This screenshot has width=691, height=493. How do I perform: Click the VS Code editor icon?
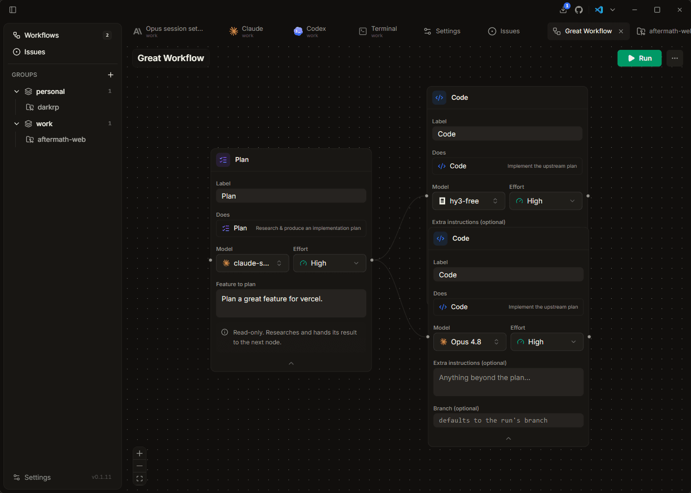599,10
